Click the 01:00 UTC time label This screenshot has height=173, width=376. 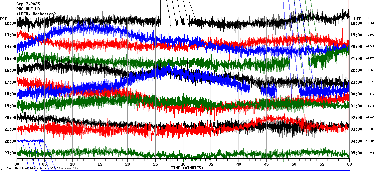(x=356, y=106)
